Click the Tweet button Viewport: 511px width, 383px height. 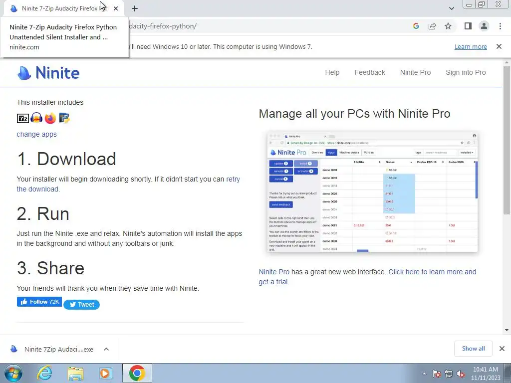coord(81,305)
